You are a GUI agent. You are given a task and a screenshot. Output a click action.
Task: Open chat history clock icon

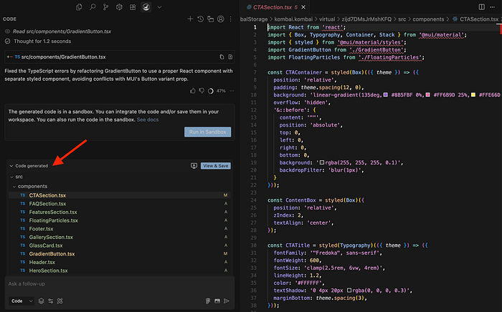point(199,19)
